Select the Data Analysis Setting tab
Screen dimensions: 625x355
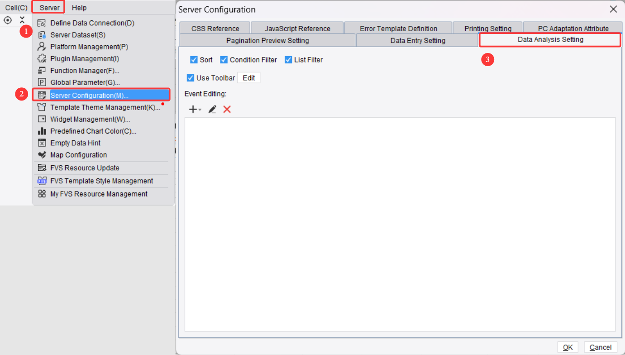[x=550, y=40]
